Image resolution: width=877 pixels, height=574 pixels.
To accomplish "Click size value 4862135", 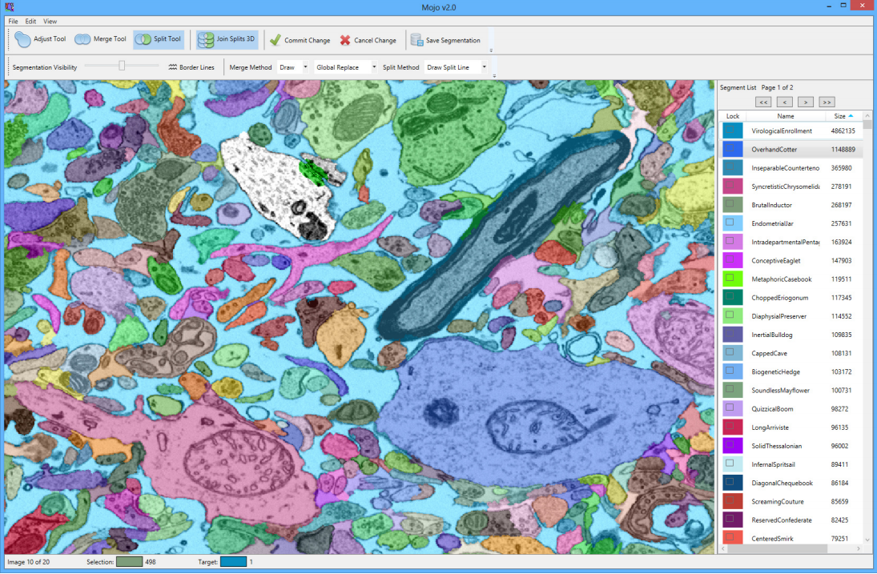I will point(843,130).
